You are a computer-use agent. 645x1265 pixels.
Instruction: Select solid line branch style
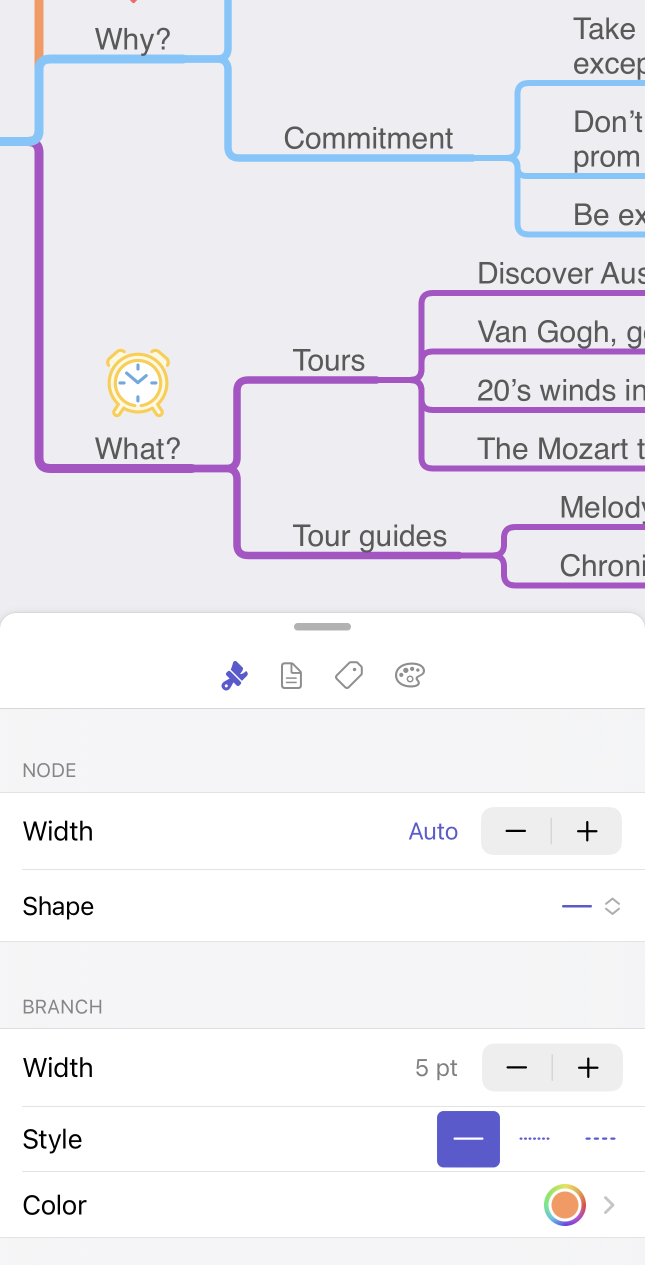coord(468,1139)
